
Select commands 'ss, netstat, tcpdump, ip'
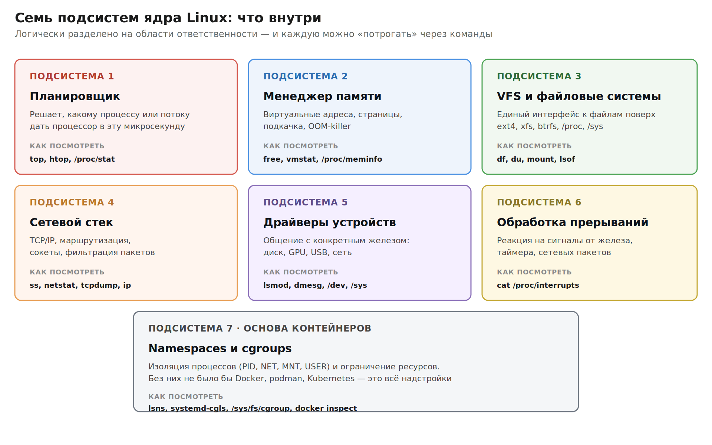[x=80, y=285]
